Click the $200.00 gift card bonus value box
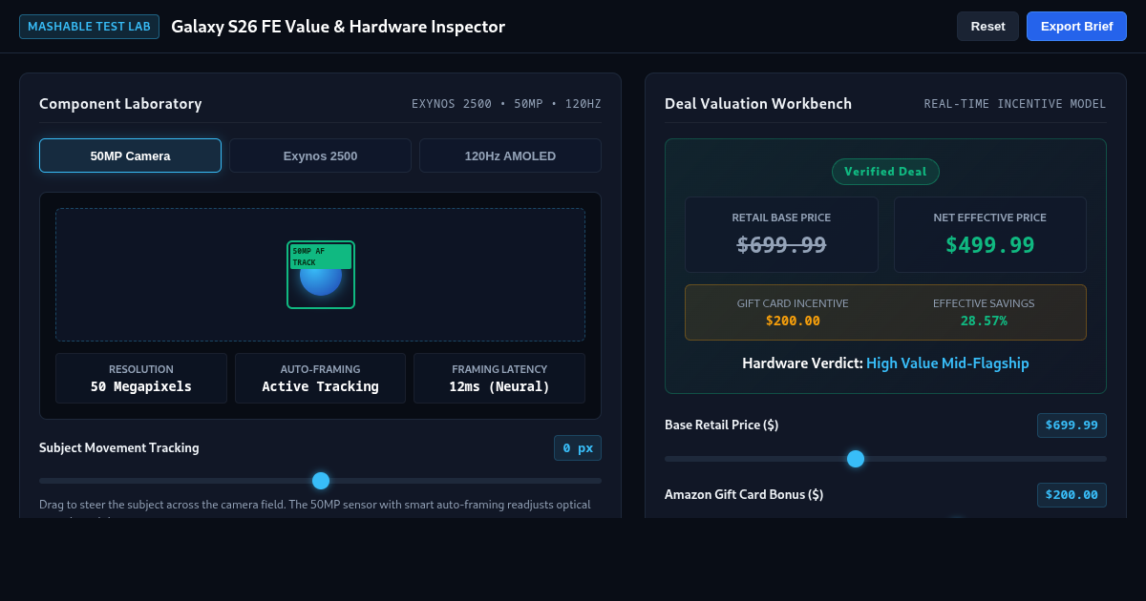The height and width of the screenshot is (601, 1146). (x=1072, y=495)
